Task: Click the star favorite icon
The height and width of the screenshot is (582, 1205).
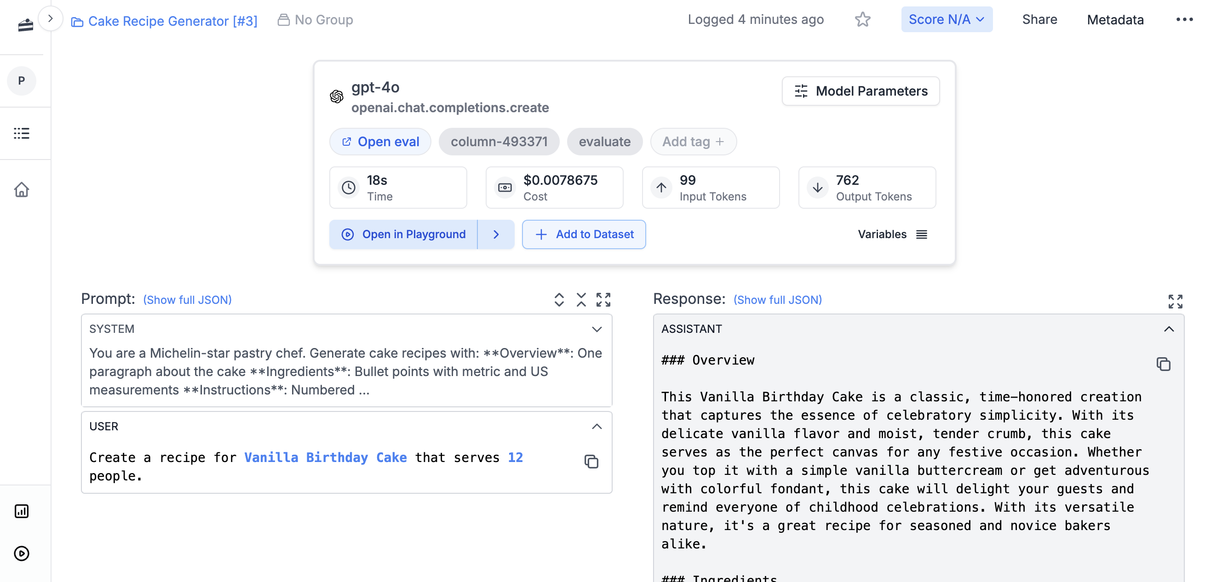Action: point(862,20)
